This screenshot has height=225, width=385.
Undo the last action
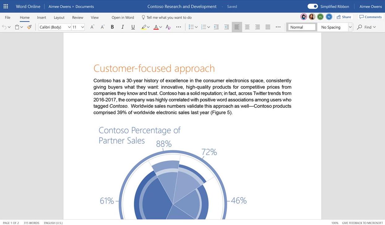[x=4, y=27]
